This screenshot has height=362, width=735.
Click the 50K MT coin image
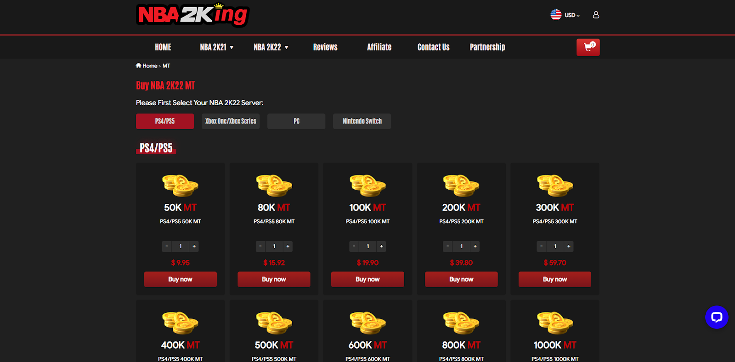click(x=181, y=185)
